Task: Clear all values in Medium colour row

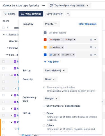Action: 91,47
